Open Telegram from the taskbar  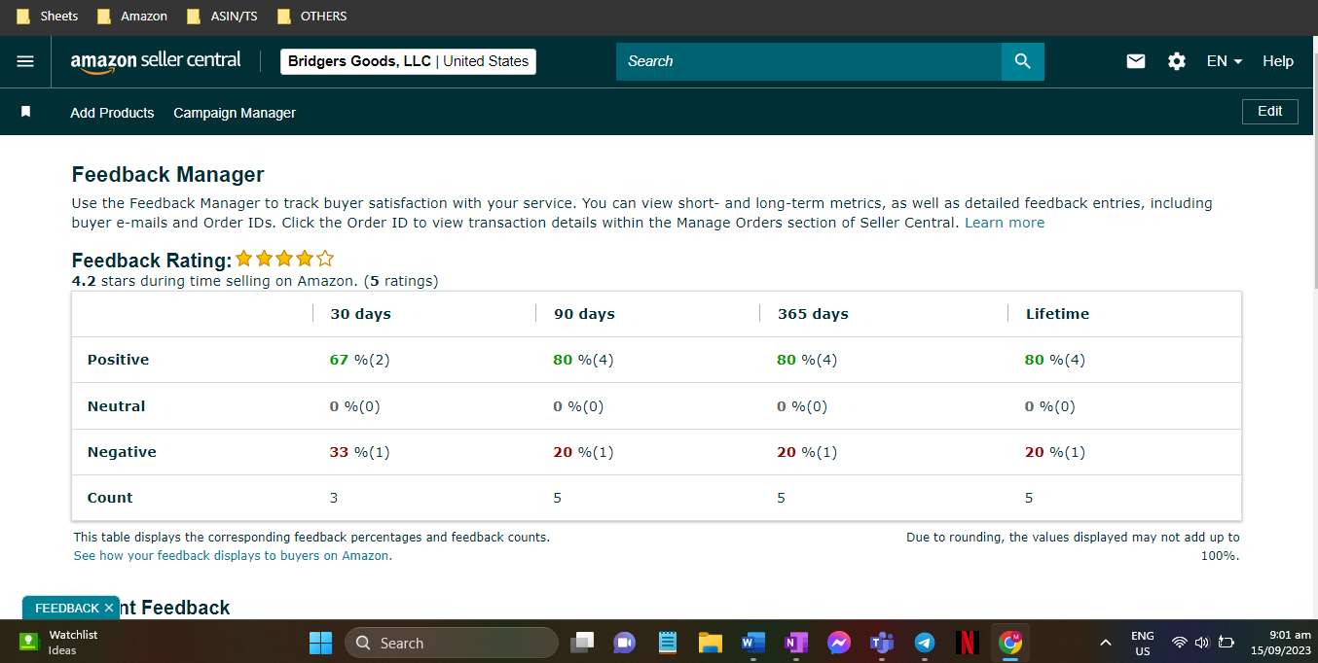click(924, 643)
